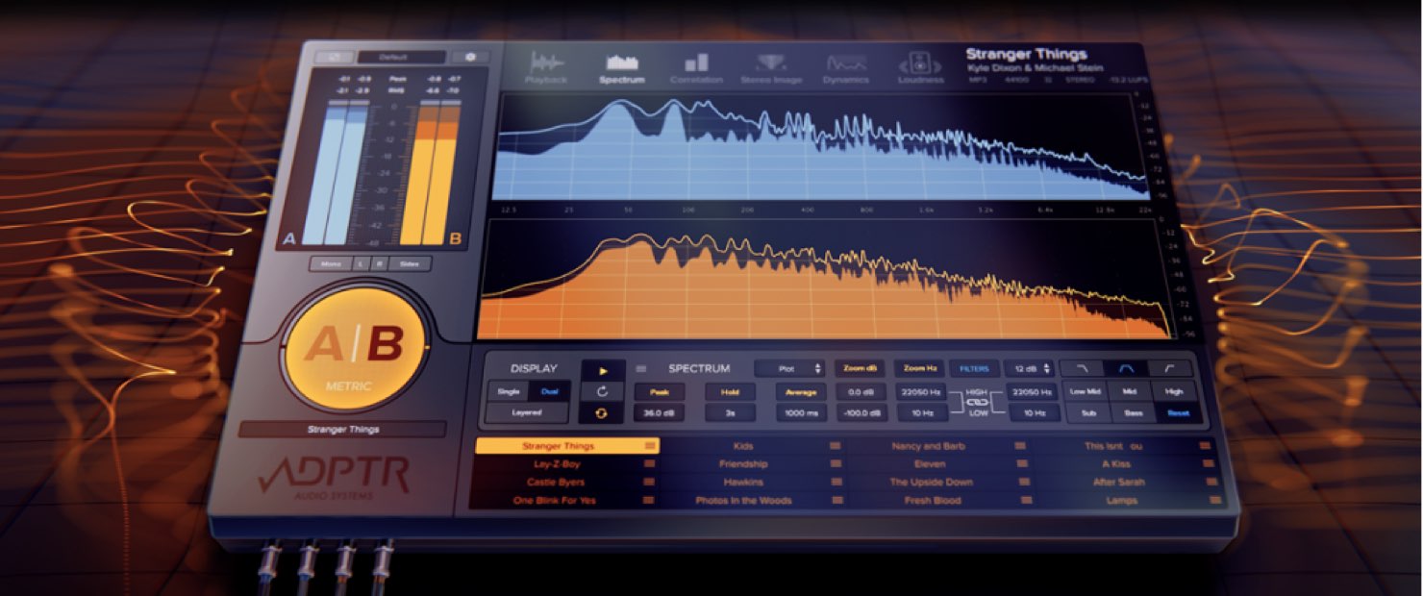Click the handle icon on After Sarah row
Image resolution: width=1423 pixels, height=596 pixels.
tap(1212, 482)
